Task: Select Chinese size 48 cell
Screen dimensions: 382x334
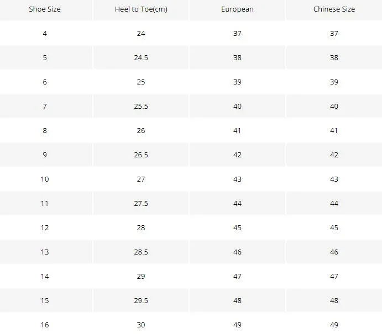Action: pos(334,301)
